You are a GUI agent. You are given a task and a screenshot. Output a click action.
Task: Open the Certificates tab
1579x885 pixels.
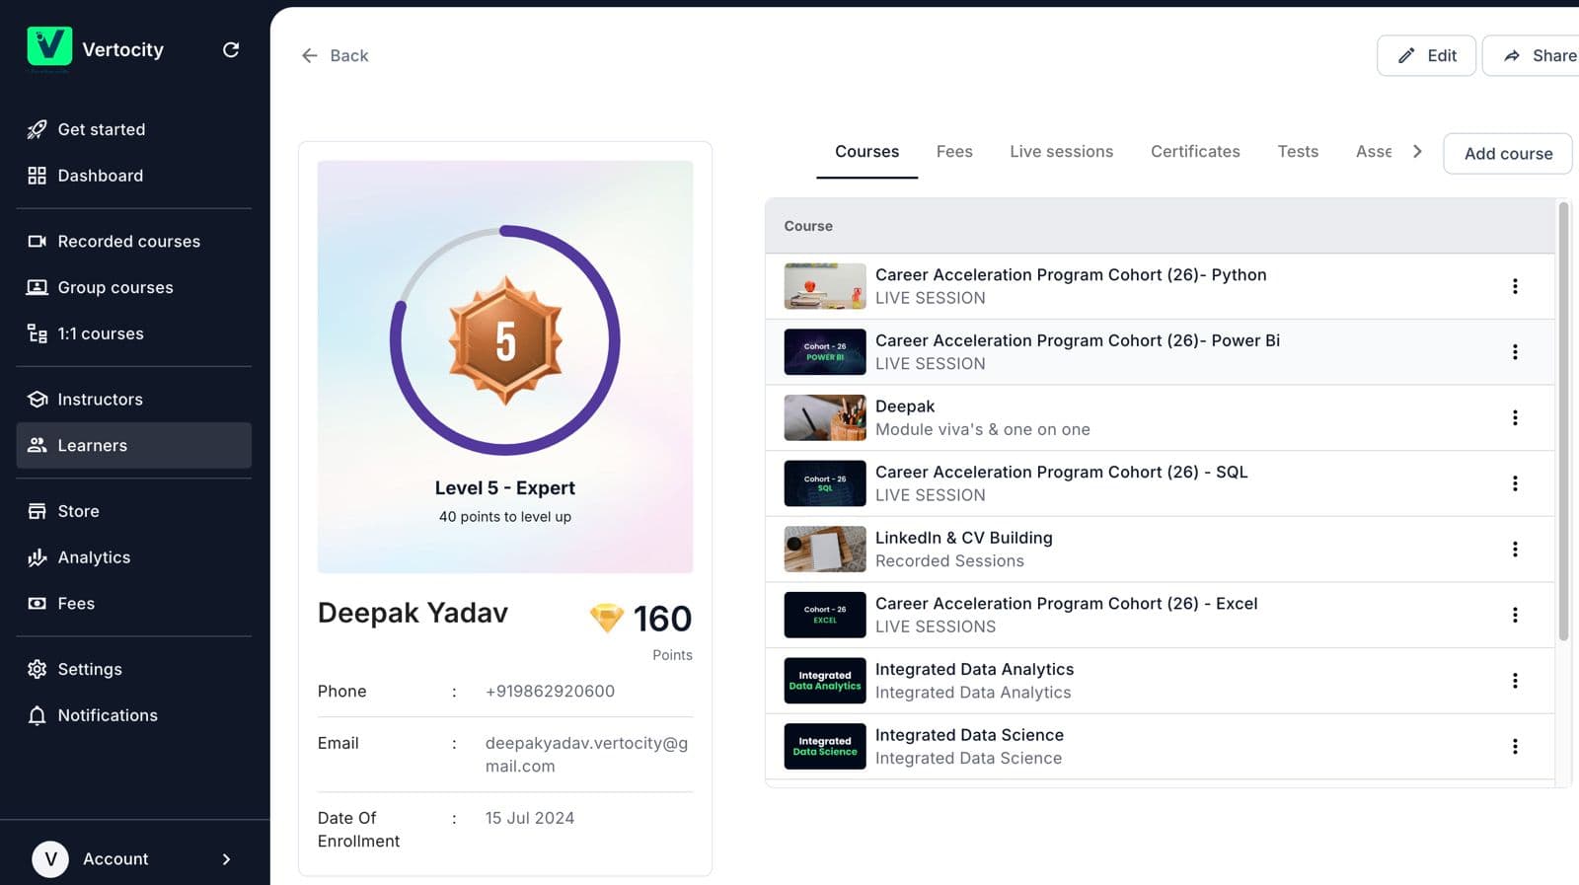[1195, 151]
